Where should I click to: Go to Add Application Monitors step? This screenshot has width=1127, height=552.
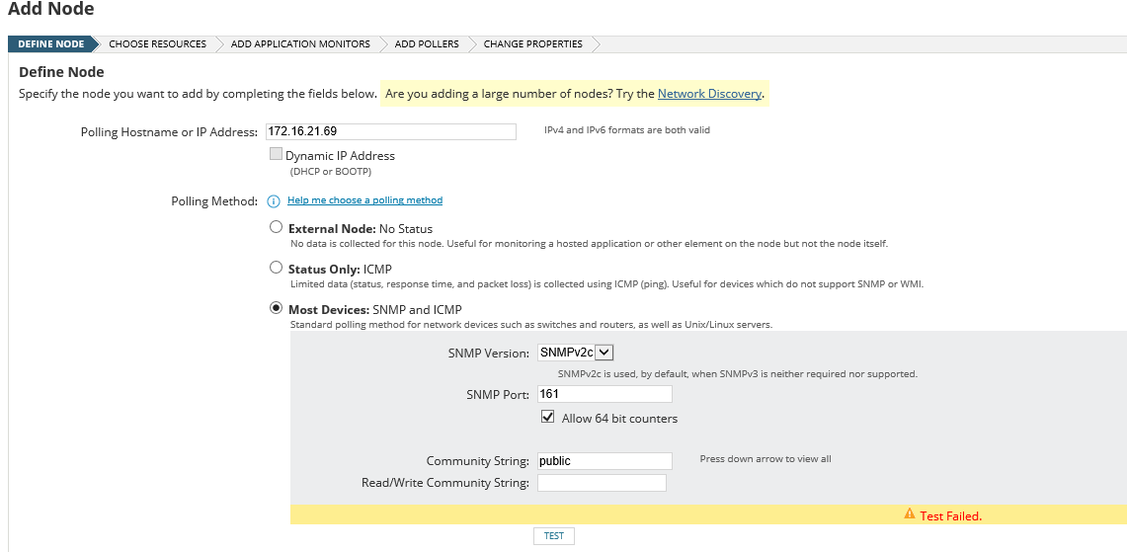(x=300, y=43)
